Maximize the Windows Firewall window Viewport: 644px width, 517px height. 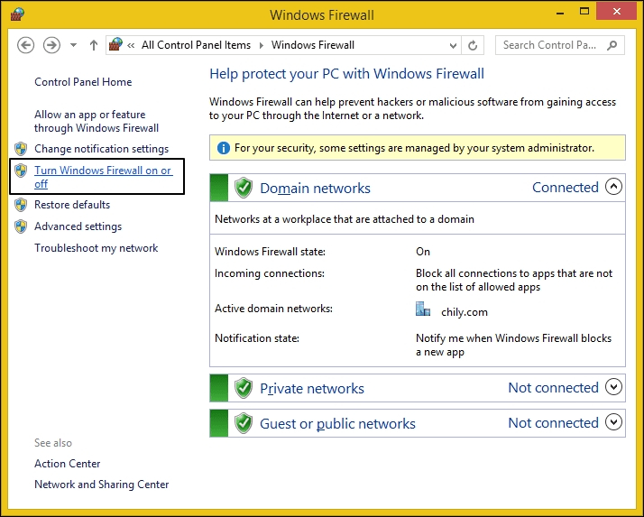click(x=584, y=11)
